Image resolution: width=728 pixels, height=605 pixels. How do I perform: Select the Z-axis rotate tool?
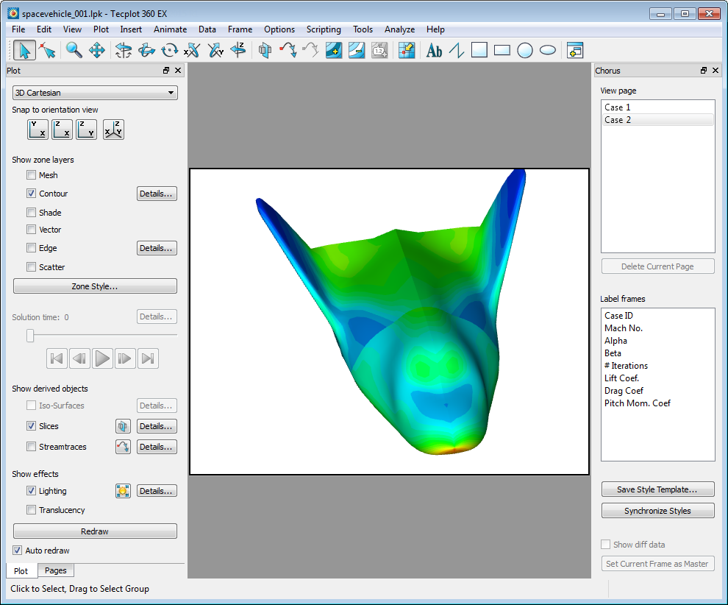click(238, 50)
